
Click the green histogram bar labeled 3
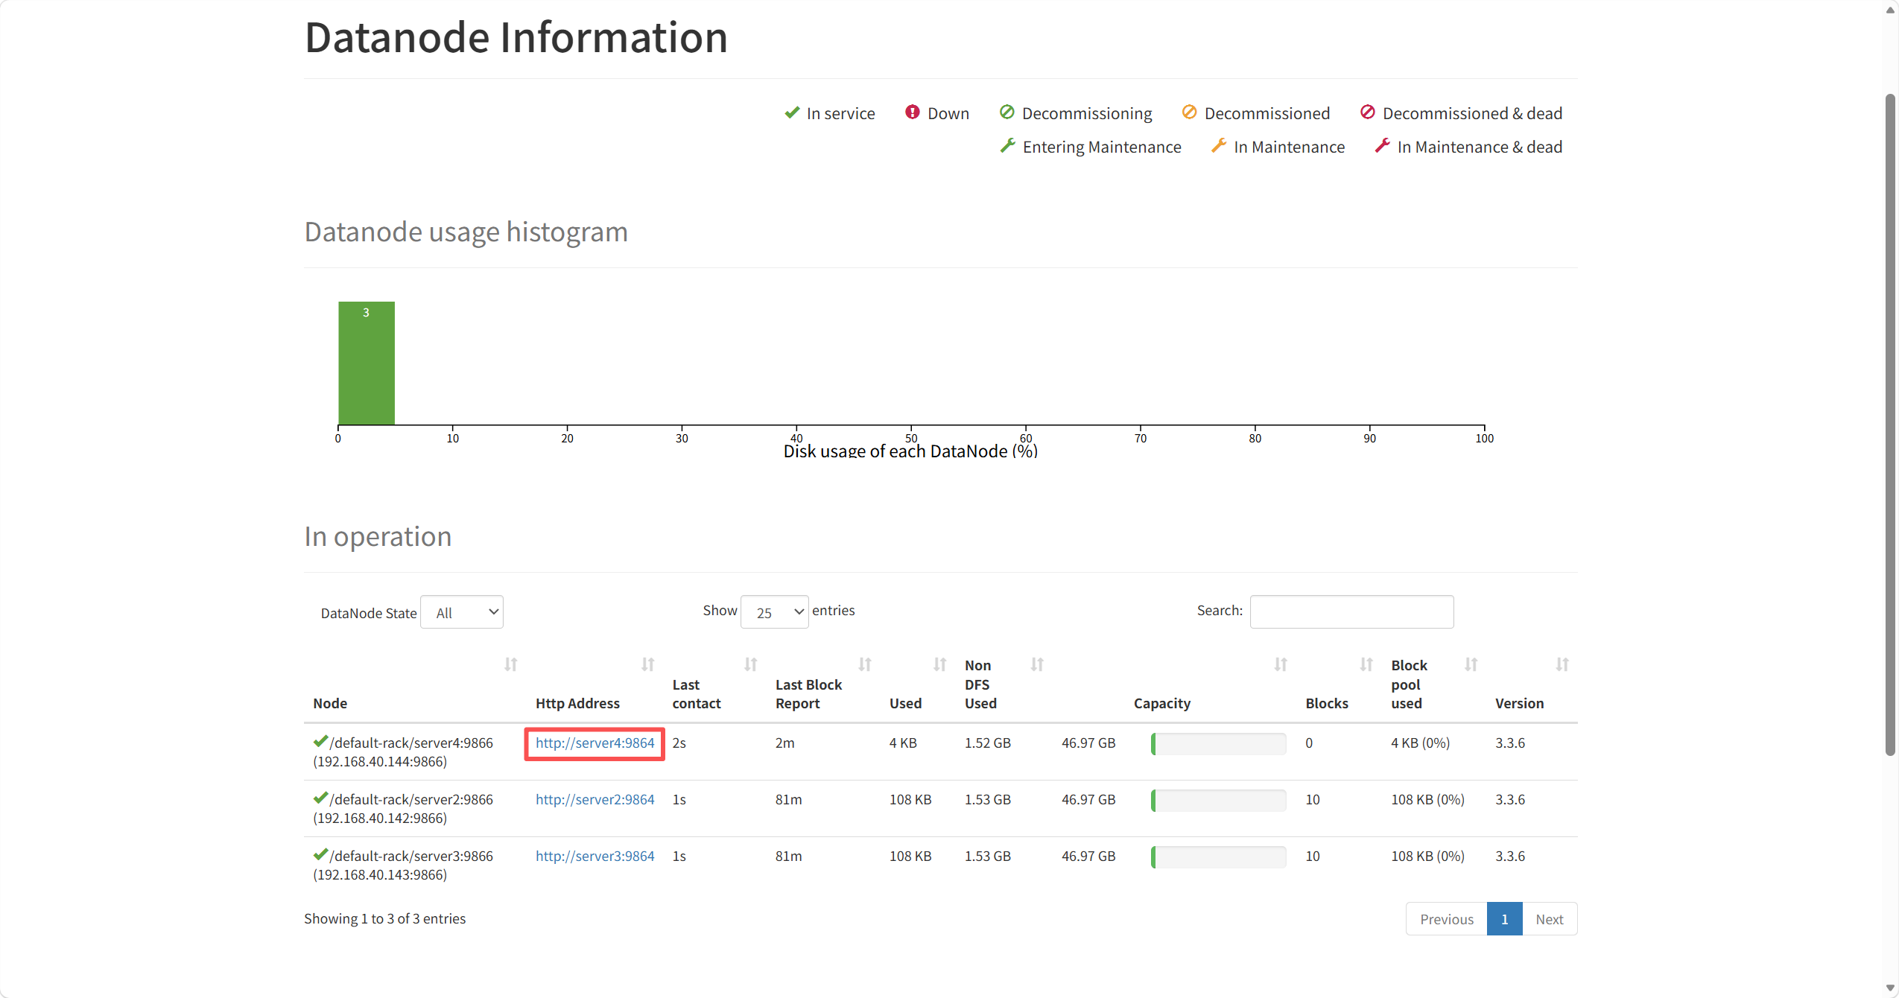[367, 363]
